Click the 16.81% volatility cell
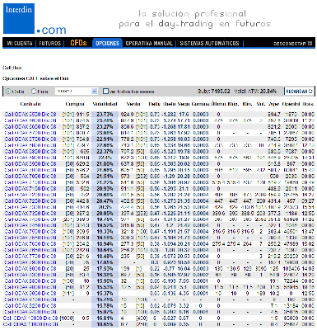The image size is (317, 330). [x=105, y=318]
